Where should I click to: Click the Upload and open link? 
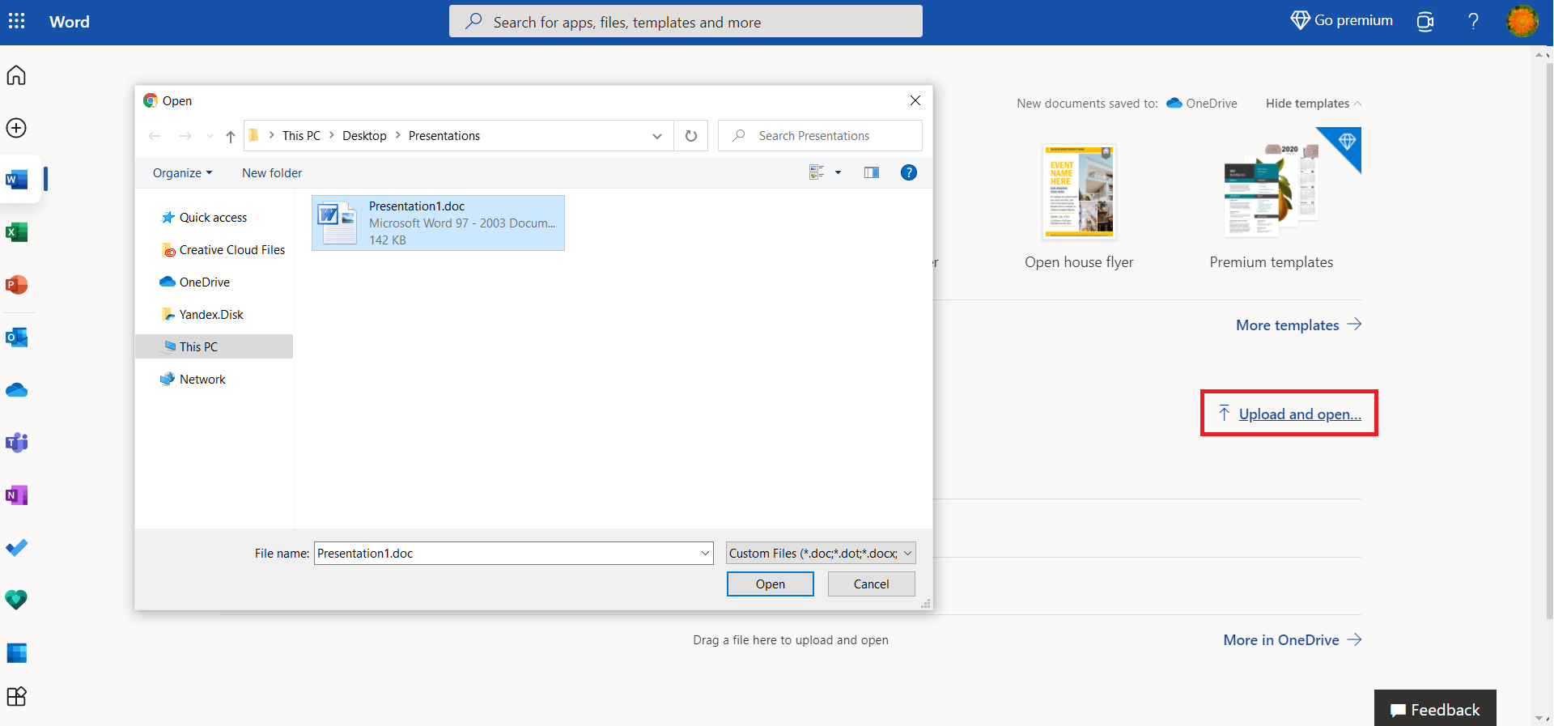click(1299, 414)
